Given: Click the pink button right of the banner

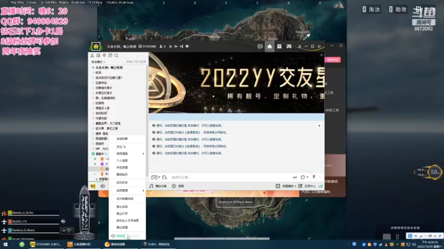Looking at the screenshot, I should point(333,60).
